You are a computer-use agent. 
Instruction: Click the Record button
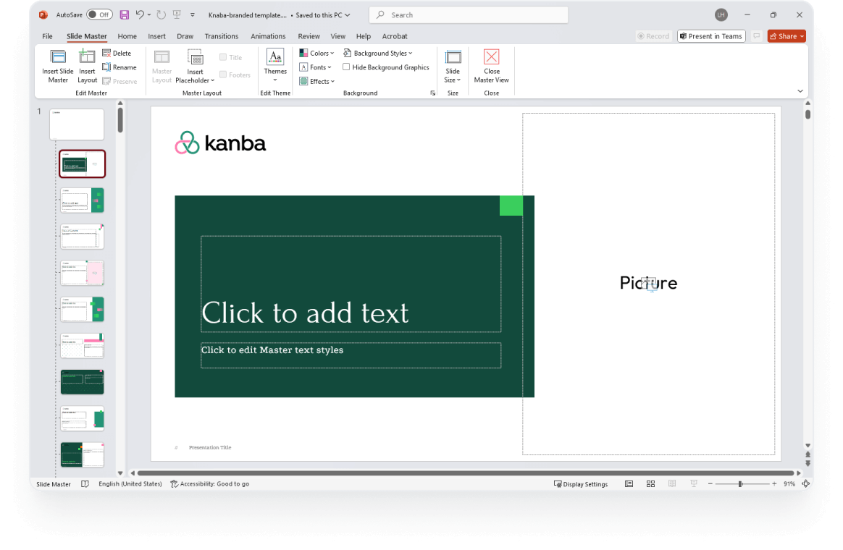tap(653, 36)
